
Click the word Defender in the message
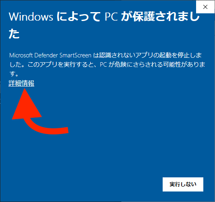point(46,55)
